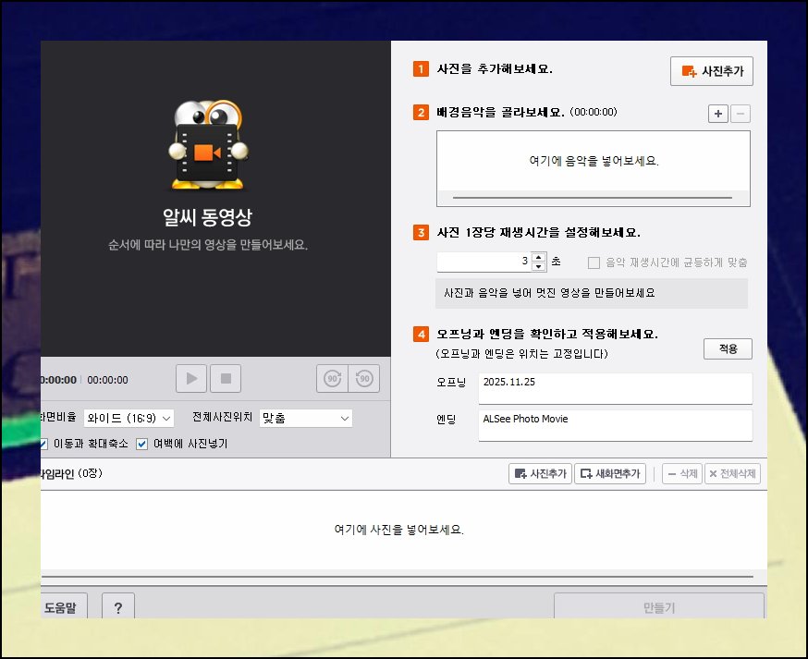Image resolution: width=808 pixels, height=659 pixels.
Task: Click the 엔딩 text field ALSee Photo Movie
Action: click(x=616, y=425)
